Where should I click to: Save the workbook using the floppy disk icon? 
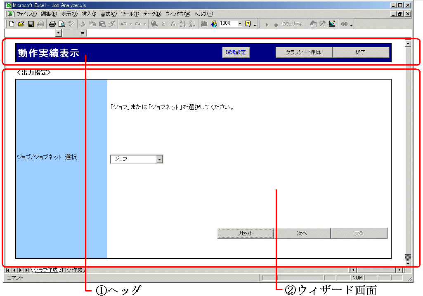[x=31, y=24]
